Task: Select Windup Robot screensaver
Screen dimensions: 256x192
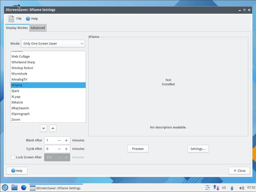Action: 48,68
